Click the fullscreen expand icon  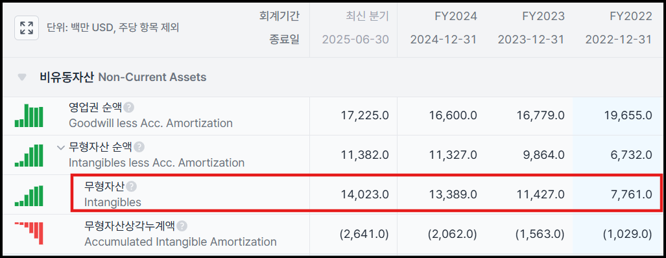[x=27, y=28]
